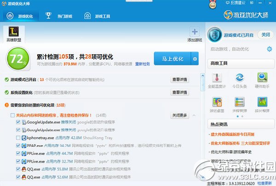Open the 进程管理 tool
Screen dimensions: 276x186
pos(240,105)
